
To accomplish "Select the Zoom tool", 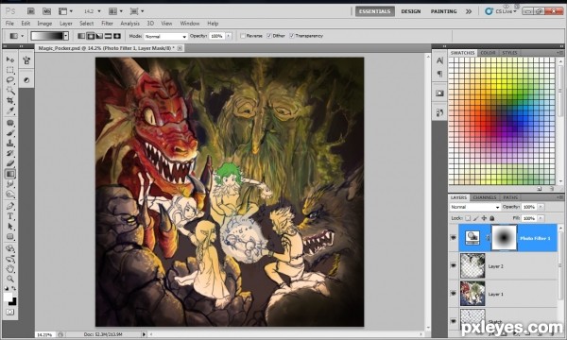I will tap(10, 279).
